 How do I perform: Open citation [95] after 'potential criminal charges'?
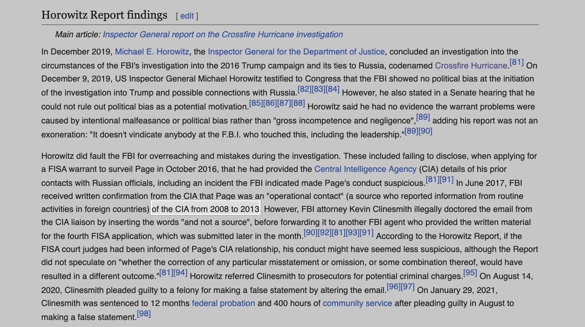pyautogui.click(x=470, y=272)
